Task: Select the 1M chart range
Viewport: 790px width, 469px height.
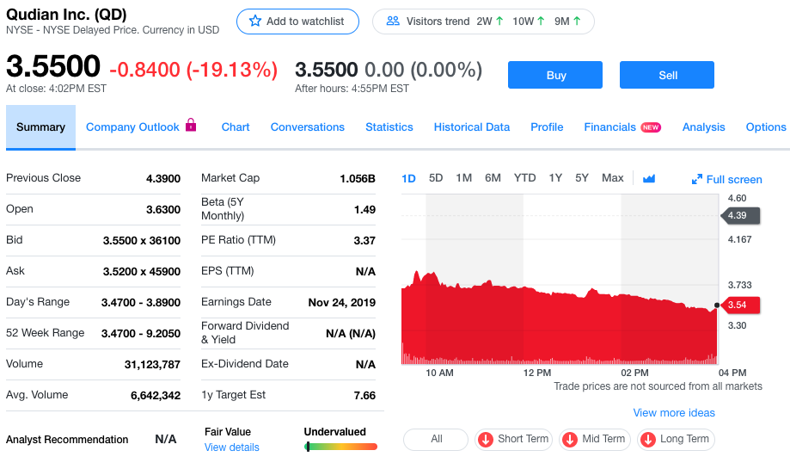Action: click(464, 178)
